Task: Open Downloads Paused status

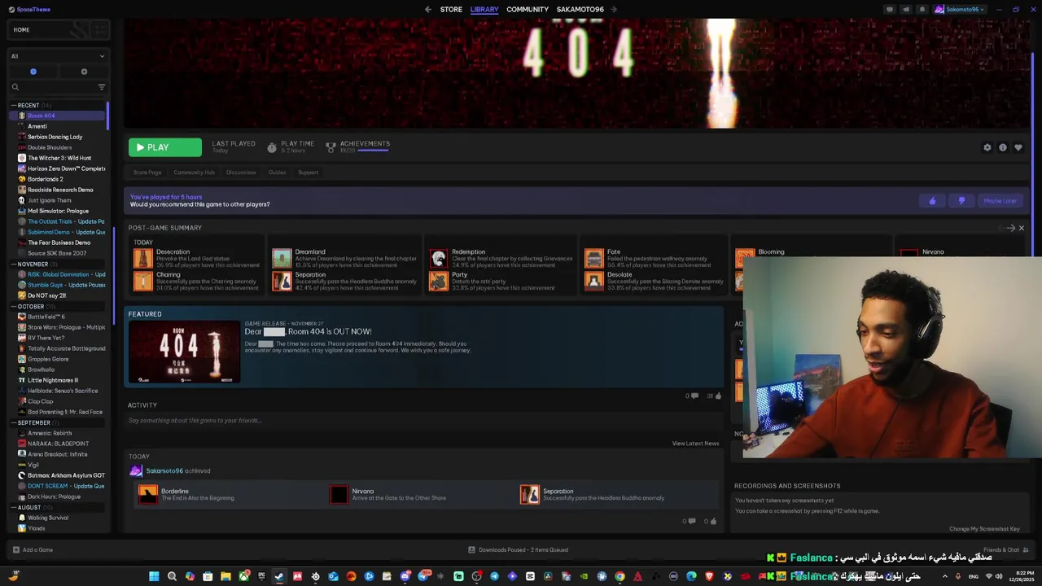Action: coord(519,550)
